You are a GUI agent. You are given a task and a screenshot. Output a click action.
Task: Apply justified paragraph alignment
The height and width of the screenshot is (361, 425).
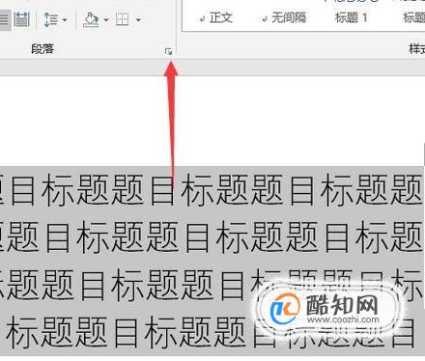[5, 19]
